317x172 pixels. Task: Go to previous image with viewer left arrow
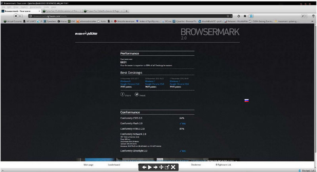(x=144, y=167)
